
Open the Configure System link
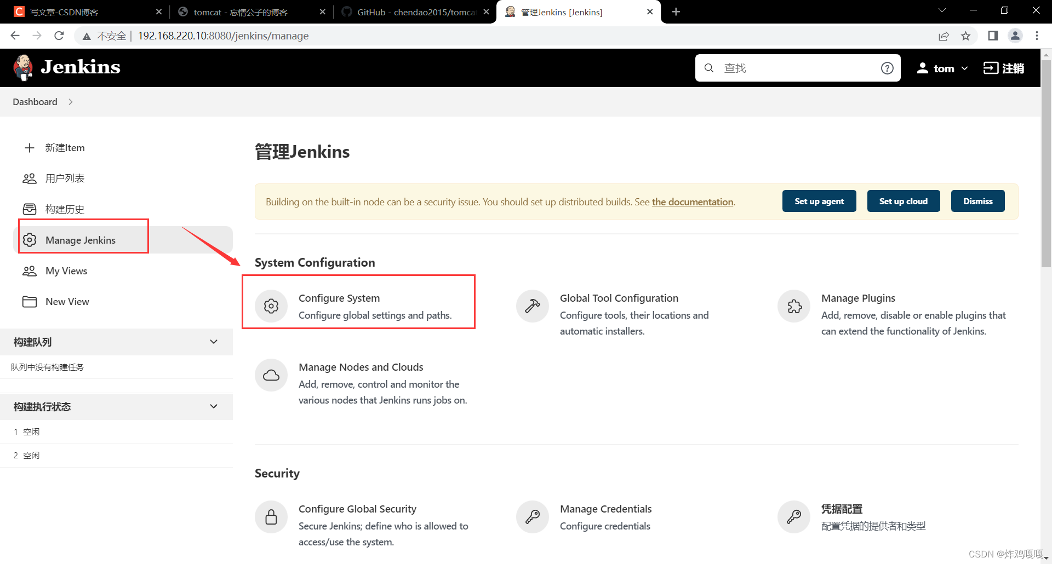click(339, 298)
